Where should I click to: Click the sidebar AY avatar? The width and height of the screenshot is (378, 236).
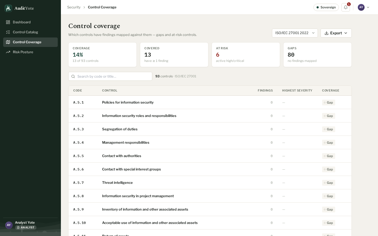[x=9, y=225]
